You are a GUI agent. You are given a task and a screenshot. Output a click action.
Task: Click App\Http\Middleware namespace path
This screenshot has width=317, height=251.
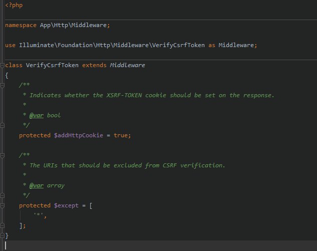click(73, 25)
